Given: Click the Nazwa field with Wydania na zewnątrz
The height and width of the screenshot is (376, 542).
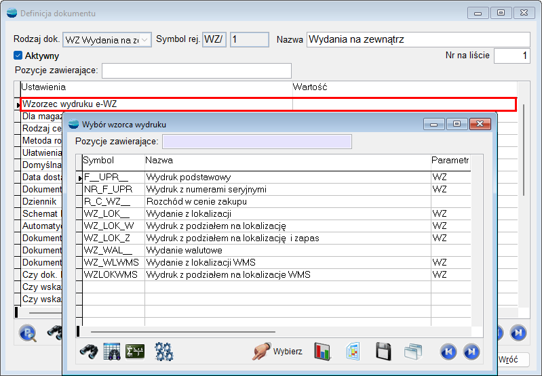Looking at the screenshot, I should pos(418,40).
